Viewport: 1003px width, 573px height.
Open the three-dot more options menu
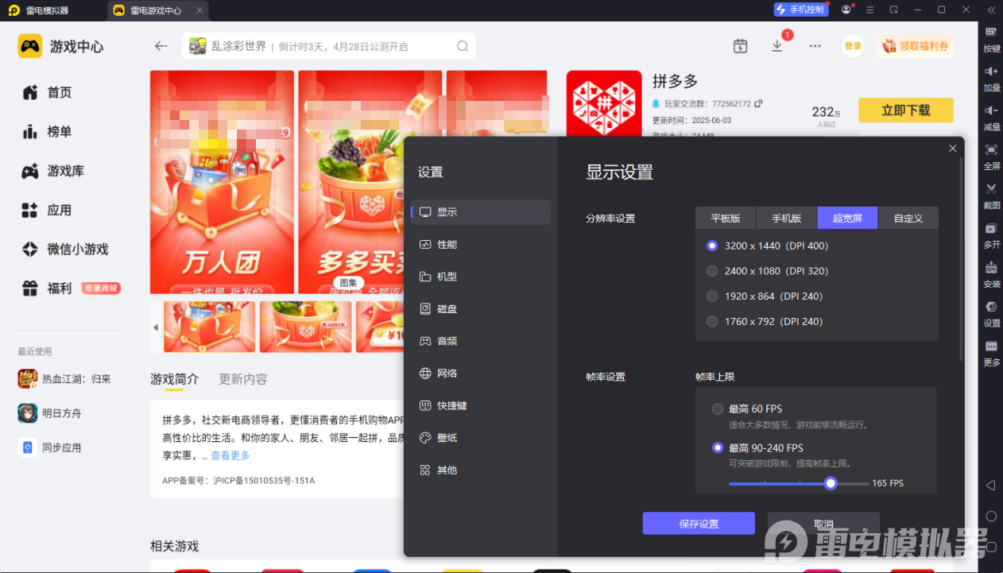[815, 46]
